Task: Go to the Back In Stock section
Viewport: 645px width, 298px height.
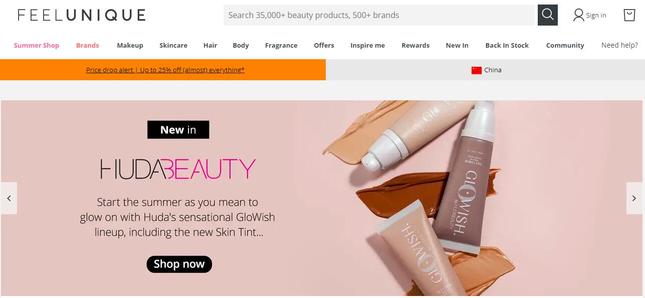Action: (x=507, y=45)
